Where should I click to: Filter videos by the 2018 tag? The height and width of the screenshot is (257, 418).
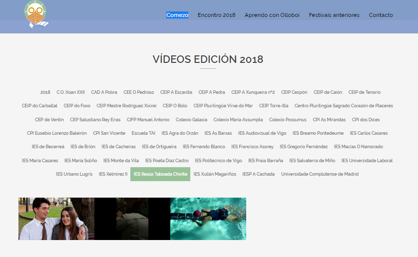(x=45, y=92)
